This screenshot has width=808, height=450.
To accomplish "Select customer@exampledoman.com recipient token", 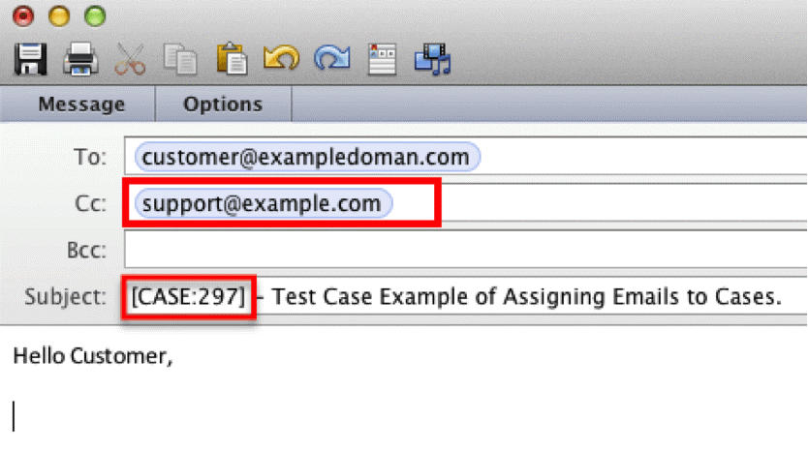I will [307, 157].
